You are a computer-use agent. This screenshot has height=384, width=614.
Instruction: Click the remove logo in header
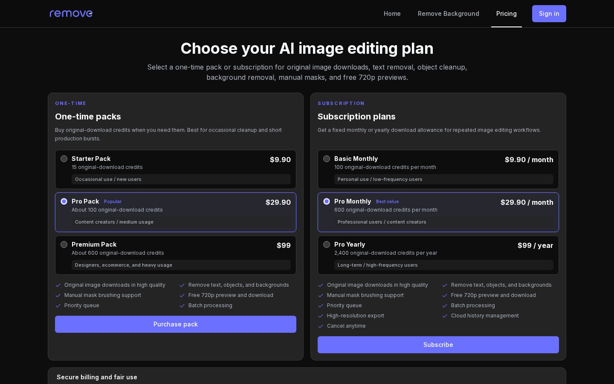click(71, 14)
